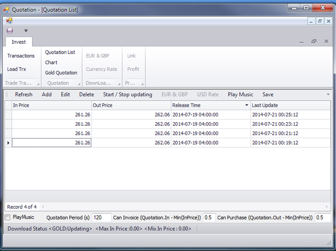Click the Can Invoice threshold field
The height and width of the screenshot is (251, 336).
209,217
